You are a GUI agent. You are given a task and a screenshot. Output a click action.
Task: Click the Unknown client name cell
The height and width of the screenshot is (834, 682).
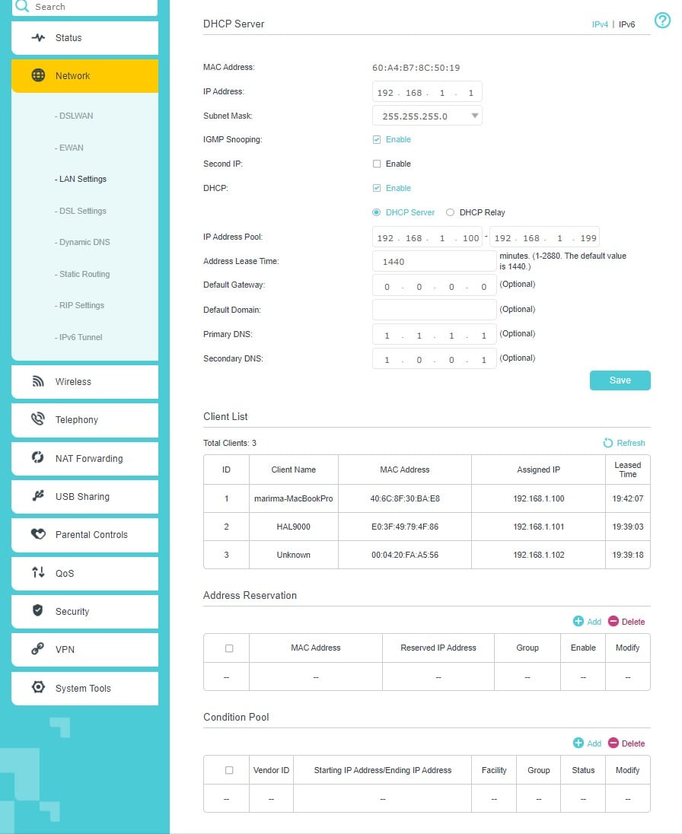(294, 555)
